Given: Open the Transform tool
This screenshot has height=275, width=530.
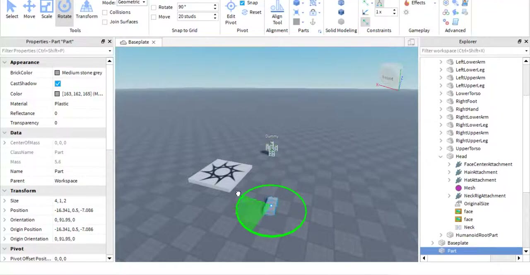Looking at the screenshot, I should click(87, 10).
